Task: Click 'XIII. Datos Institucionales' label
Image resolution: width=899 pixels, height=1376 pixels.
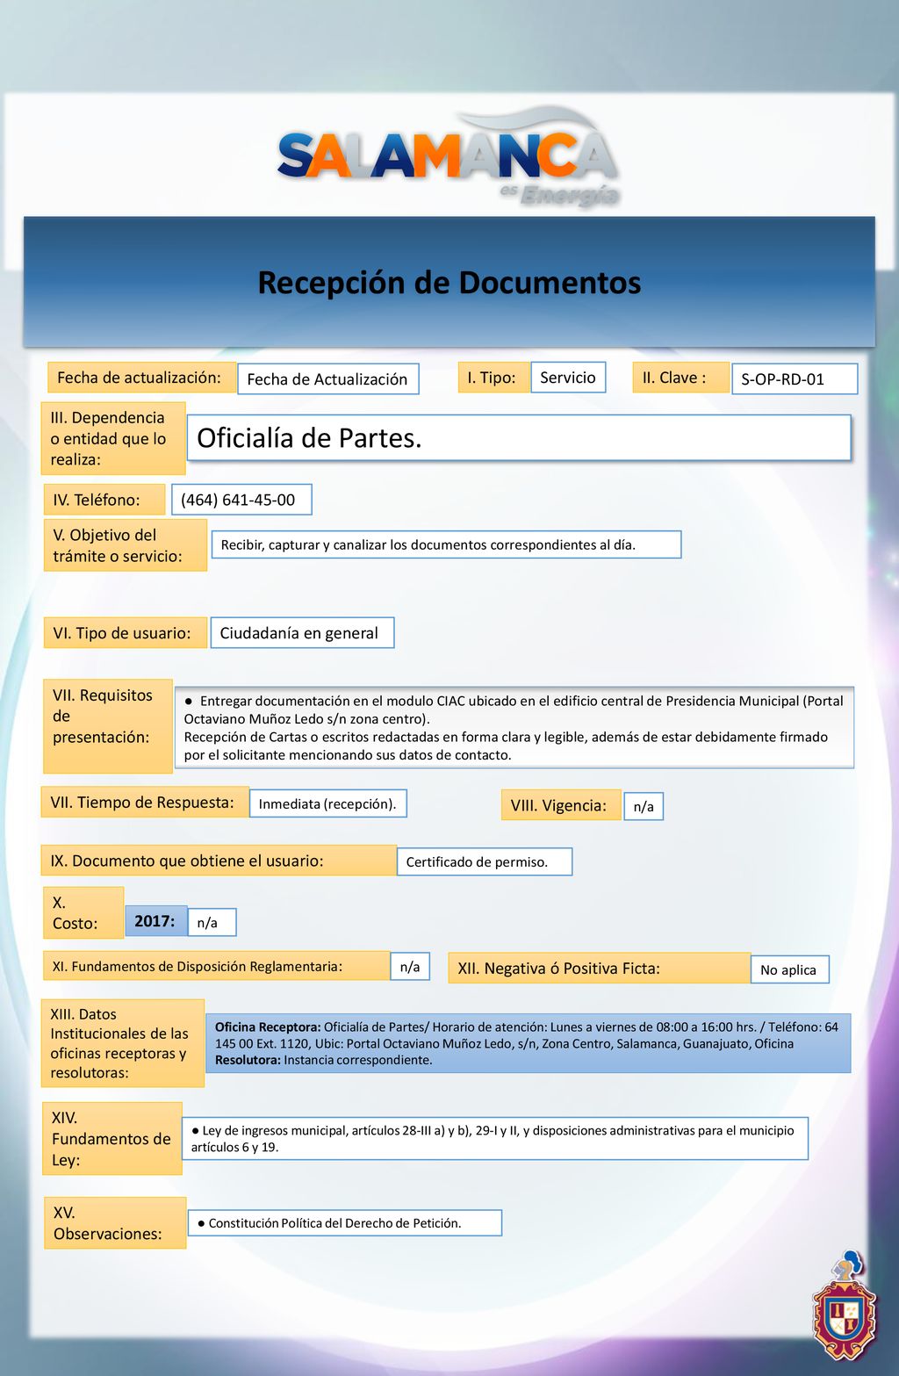Action: pyautogui.click(x=123, y=1043)
